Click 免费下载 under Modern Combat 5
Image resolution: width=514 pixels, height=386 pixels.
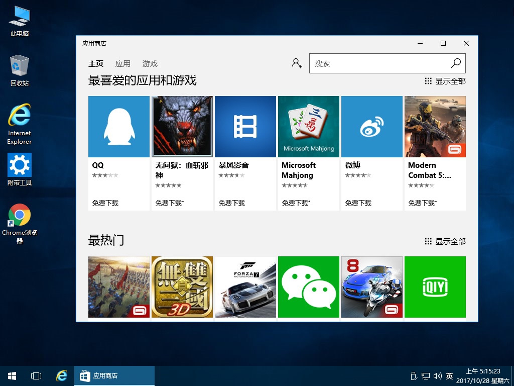click(x=422, y=203)
